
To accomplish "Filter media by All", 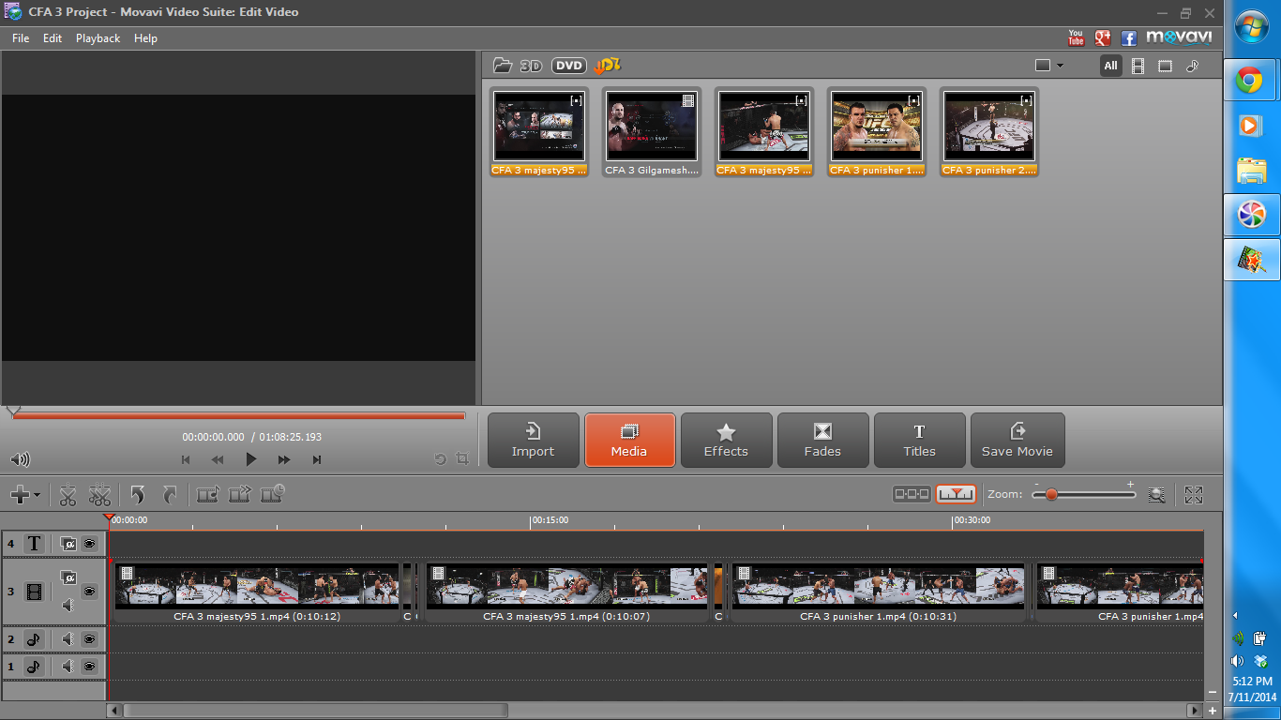I will [1110, 66].
